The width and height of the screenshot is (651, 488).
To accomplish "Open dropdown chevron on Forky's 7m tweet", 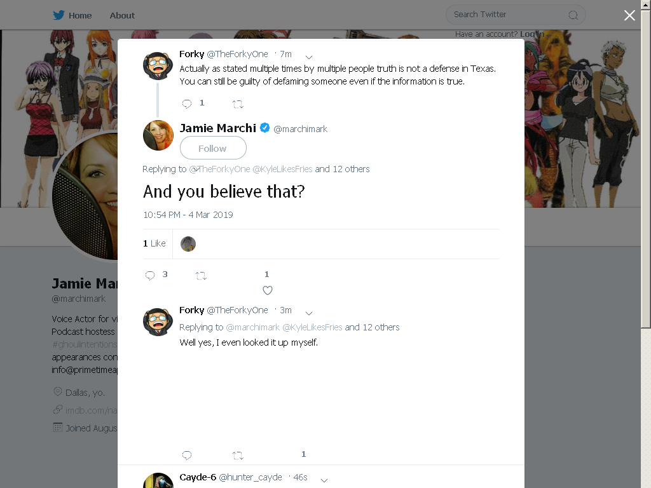I will coord(309,57).
